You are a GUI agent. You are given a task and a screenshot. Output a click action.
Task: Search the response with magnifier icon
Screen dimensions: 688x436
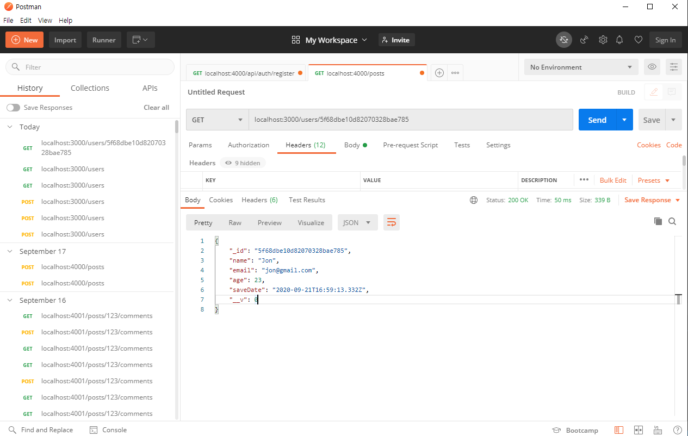tap(672, 221)
